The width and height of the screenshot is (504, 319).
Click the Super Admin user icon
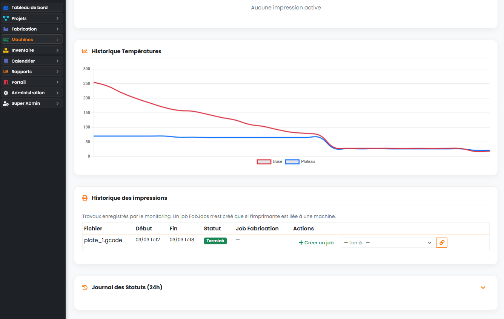[6, 103]
